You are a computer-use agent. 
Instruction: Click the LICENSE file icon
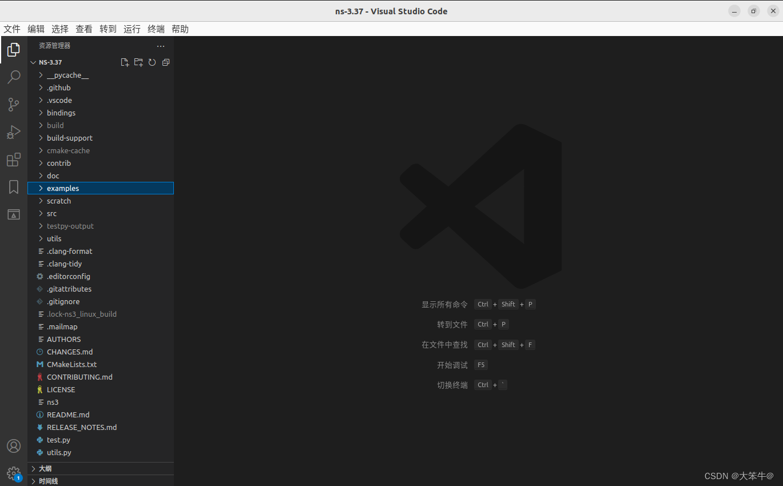[40, 389]
